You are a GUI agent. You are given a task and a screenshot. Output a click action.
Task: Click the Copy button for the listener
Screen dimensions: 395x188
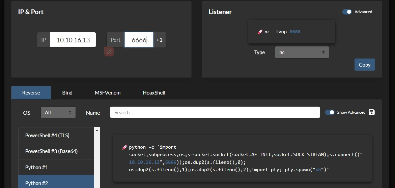(x=365, y=65)
